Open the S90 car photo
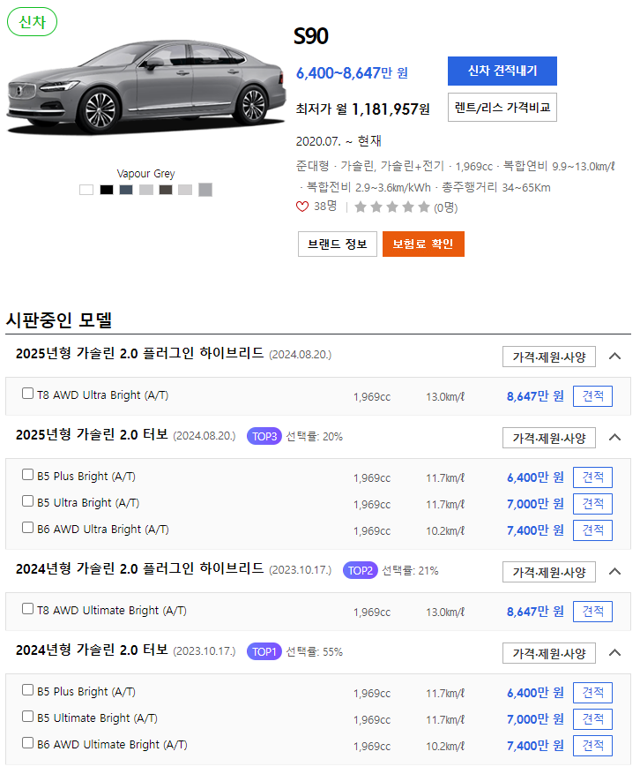Image resolution: width=640 pixels, height=774 pixels. click(x=146, y=86)
